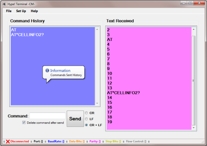Click the Data Bits status entry
Screen dimensions: 207x146
pos(77,141)
